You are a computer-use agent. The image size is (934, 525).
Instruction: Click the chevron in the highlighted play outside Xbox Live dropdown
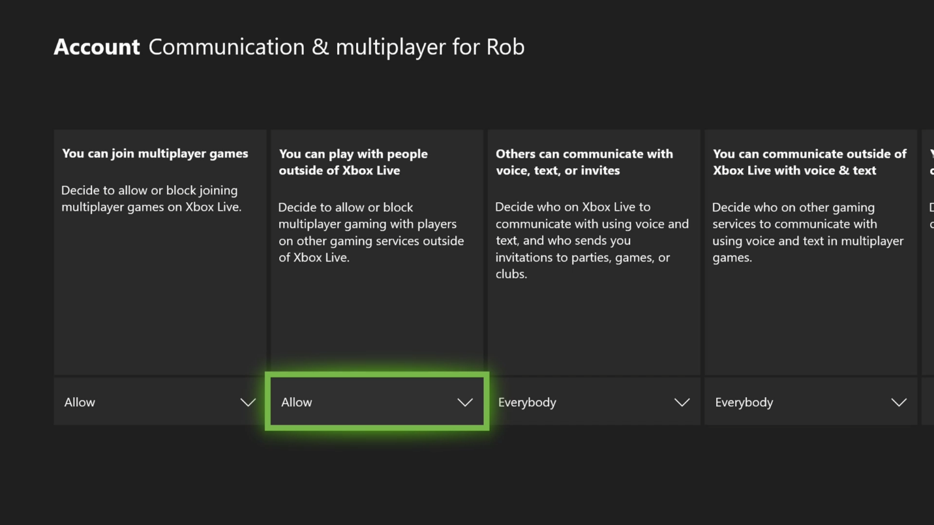click(x=465, y=402)
